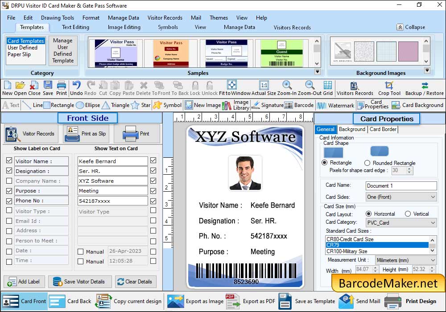This screenshot has height=312, width=446.
Task: Add a Signature to card
Action: pos(267,105)
